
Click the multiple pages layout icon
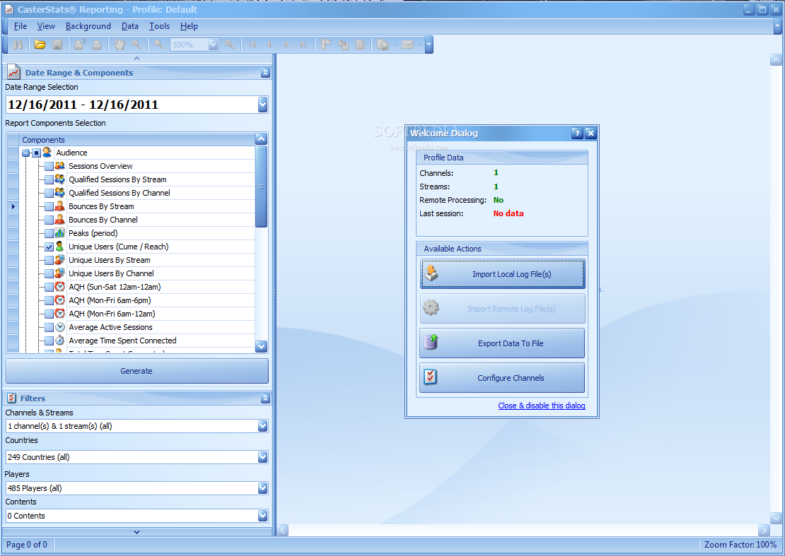(x=325, y=45)
